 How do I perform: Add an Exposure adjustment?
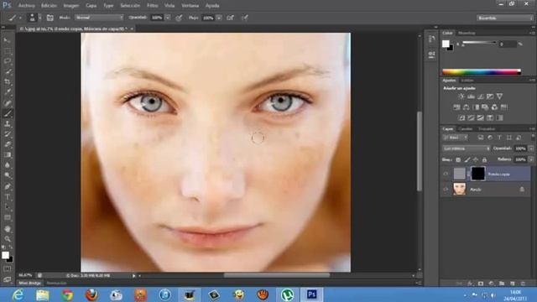pos(490,96)
